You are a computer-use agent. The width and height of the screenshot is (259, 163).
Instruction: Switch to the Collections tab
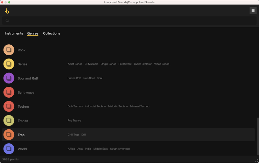(x=51, y=33)
